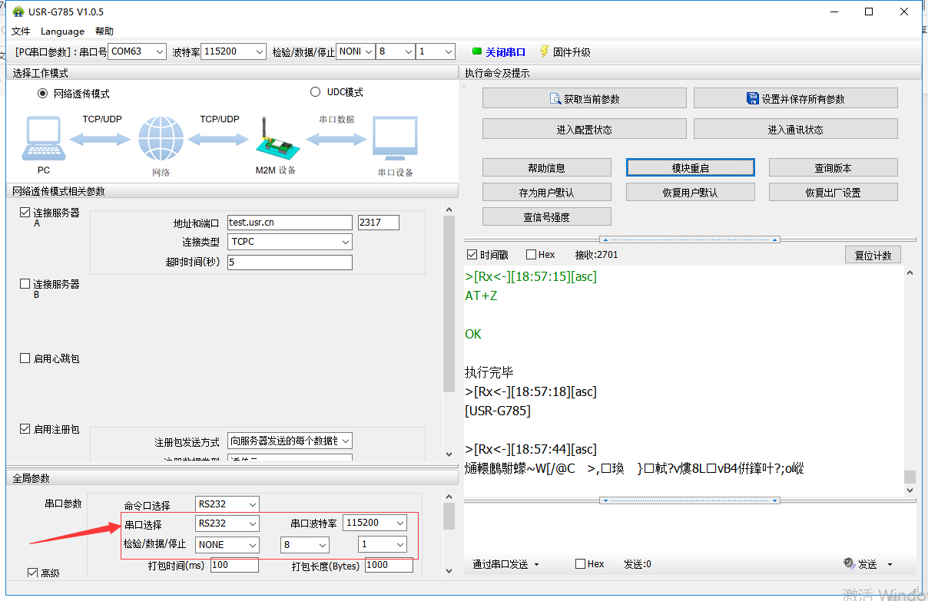Click the globe network icon
The width and height of the screenshot is (928, 601).
coord(161,140)
